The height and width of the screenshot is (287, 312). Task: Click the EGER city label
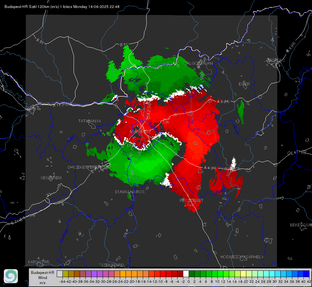[x=244, y=84]
